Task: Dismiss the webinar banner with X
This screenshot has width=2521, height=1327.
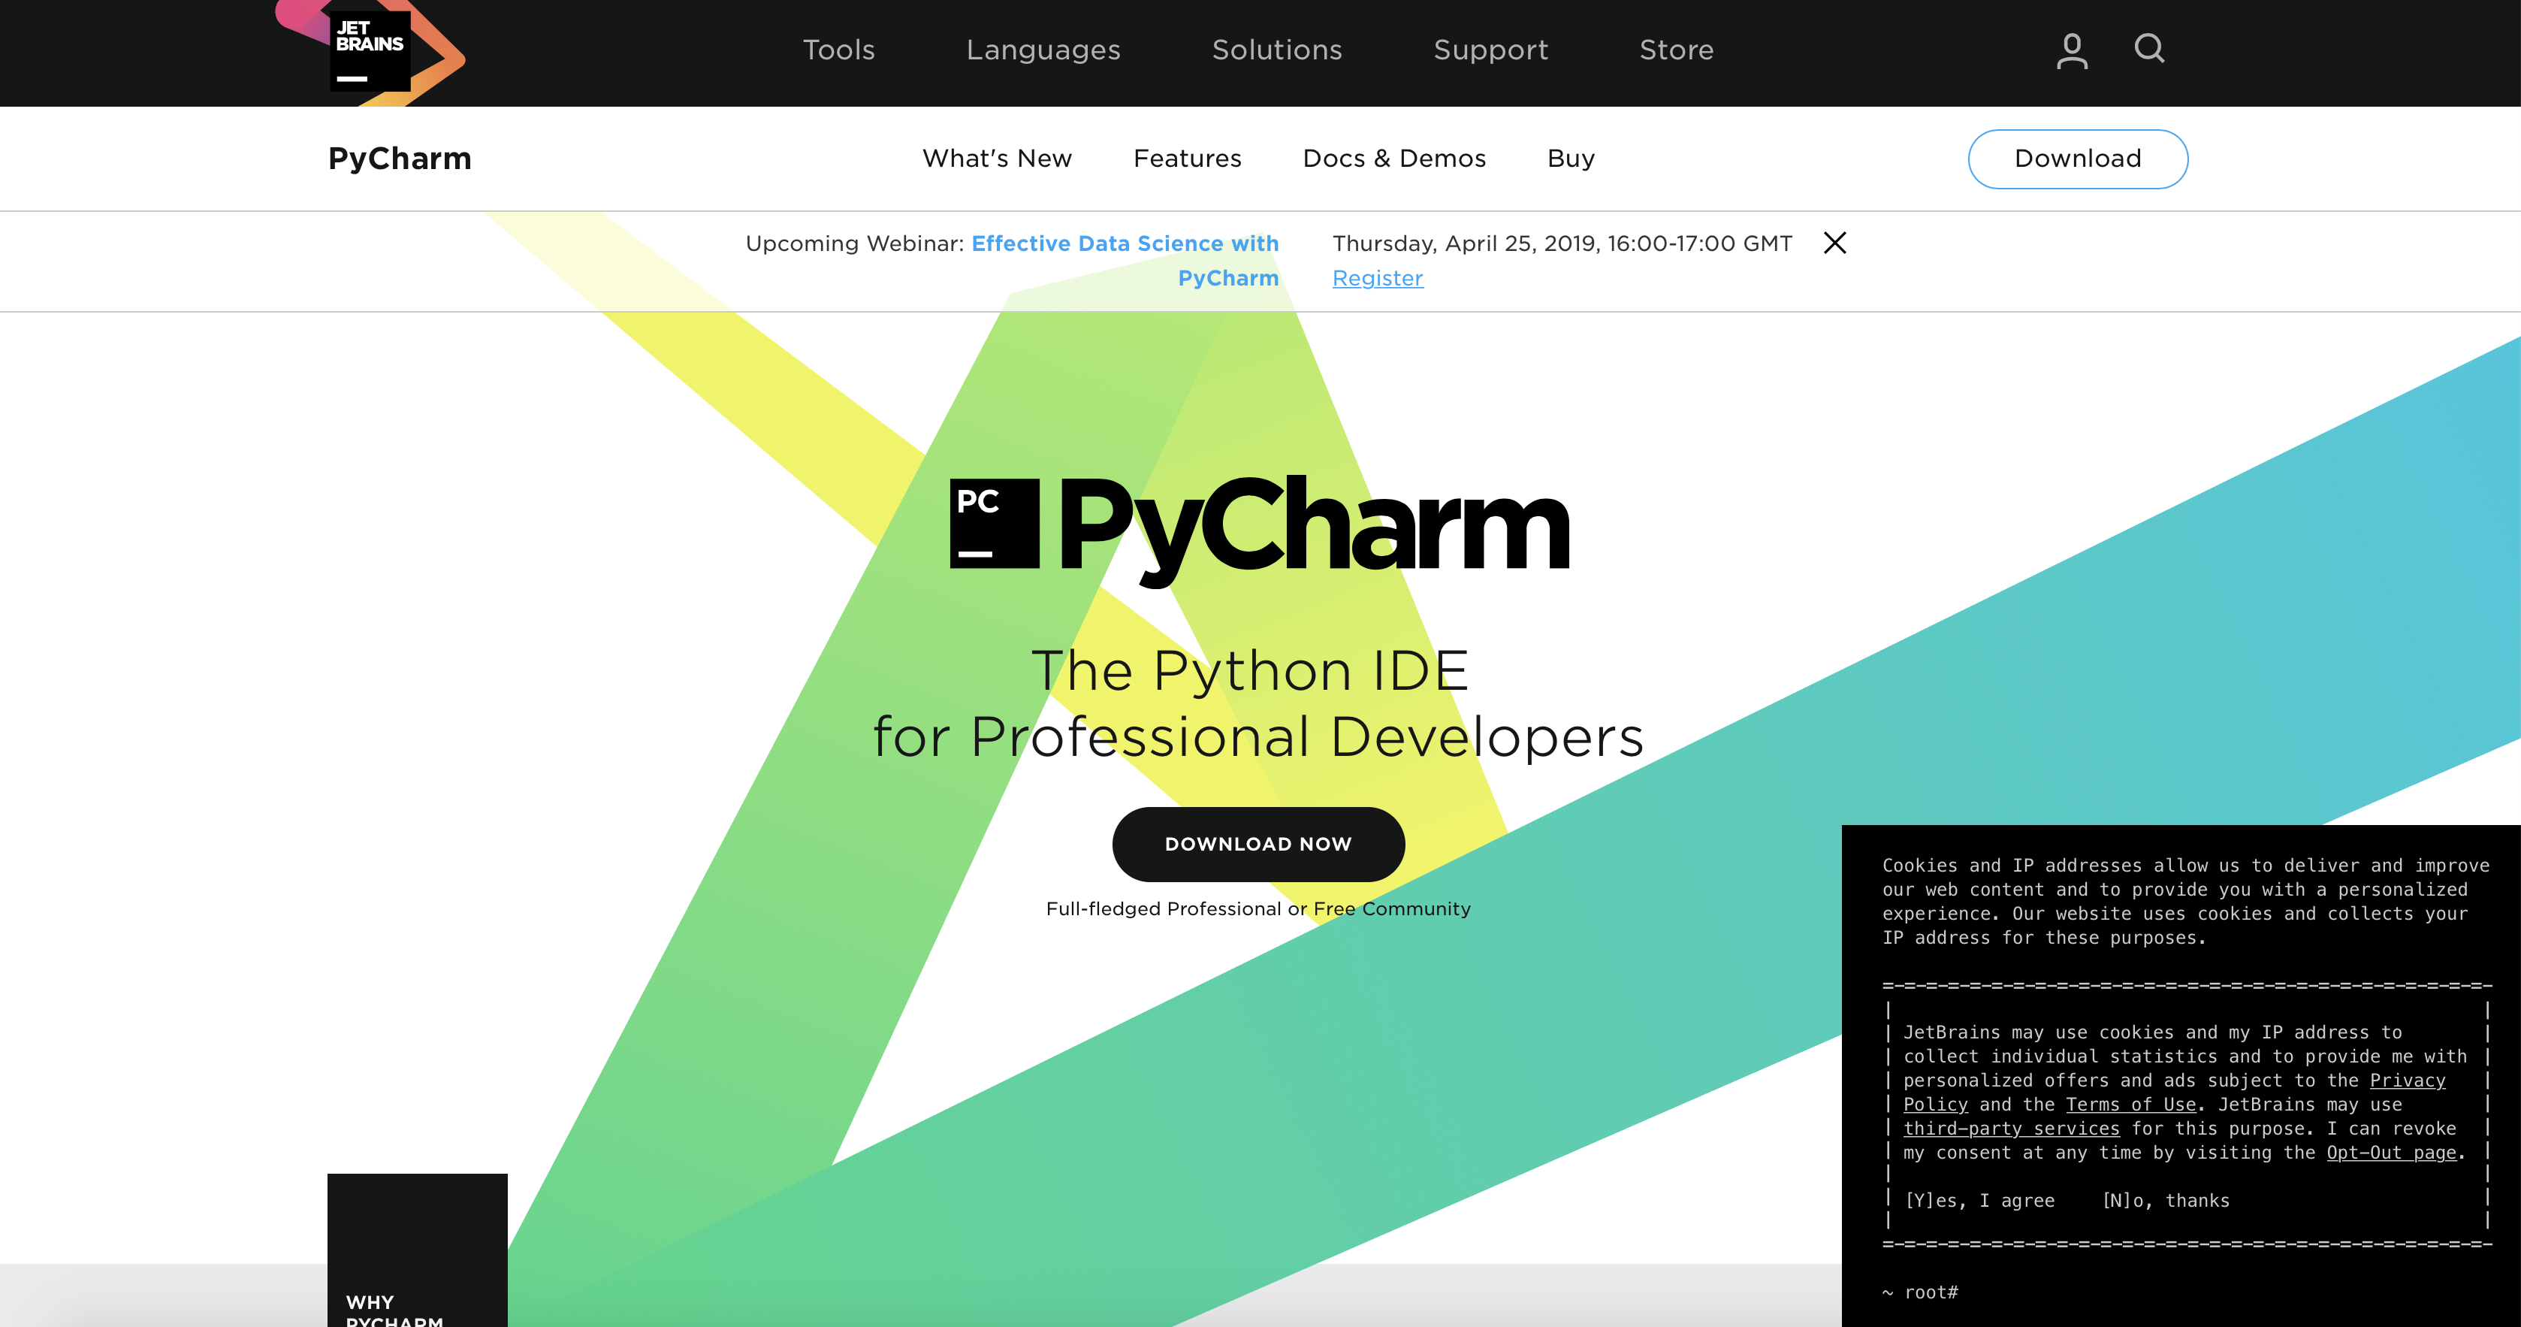Action: (x=1835, y=243)
